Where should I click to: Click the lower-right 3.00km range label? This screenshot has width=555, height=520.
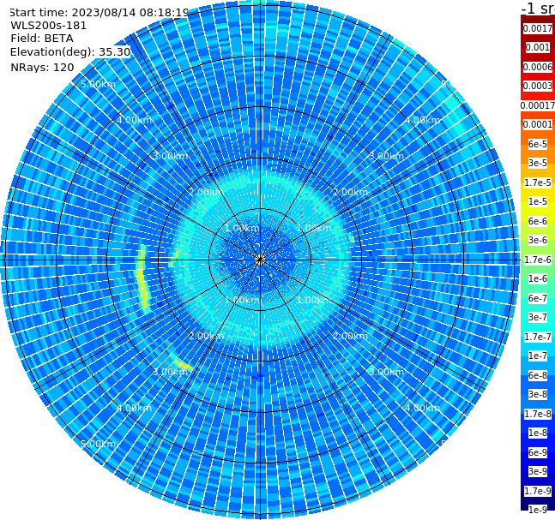click(x=386, y=372)
